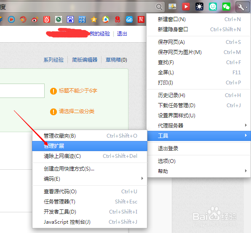Expand 代理服务器 submenu arrow
The image size is (251, 233).
pyautogui.click(x=246, y=125)
